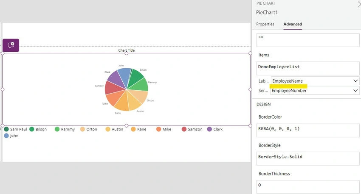Viewport: 361px width, 194px height.
Task: Click the Chart Title label
Action: (127, 50)
